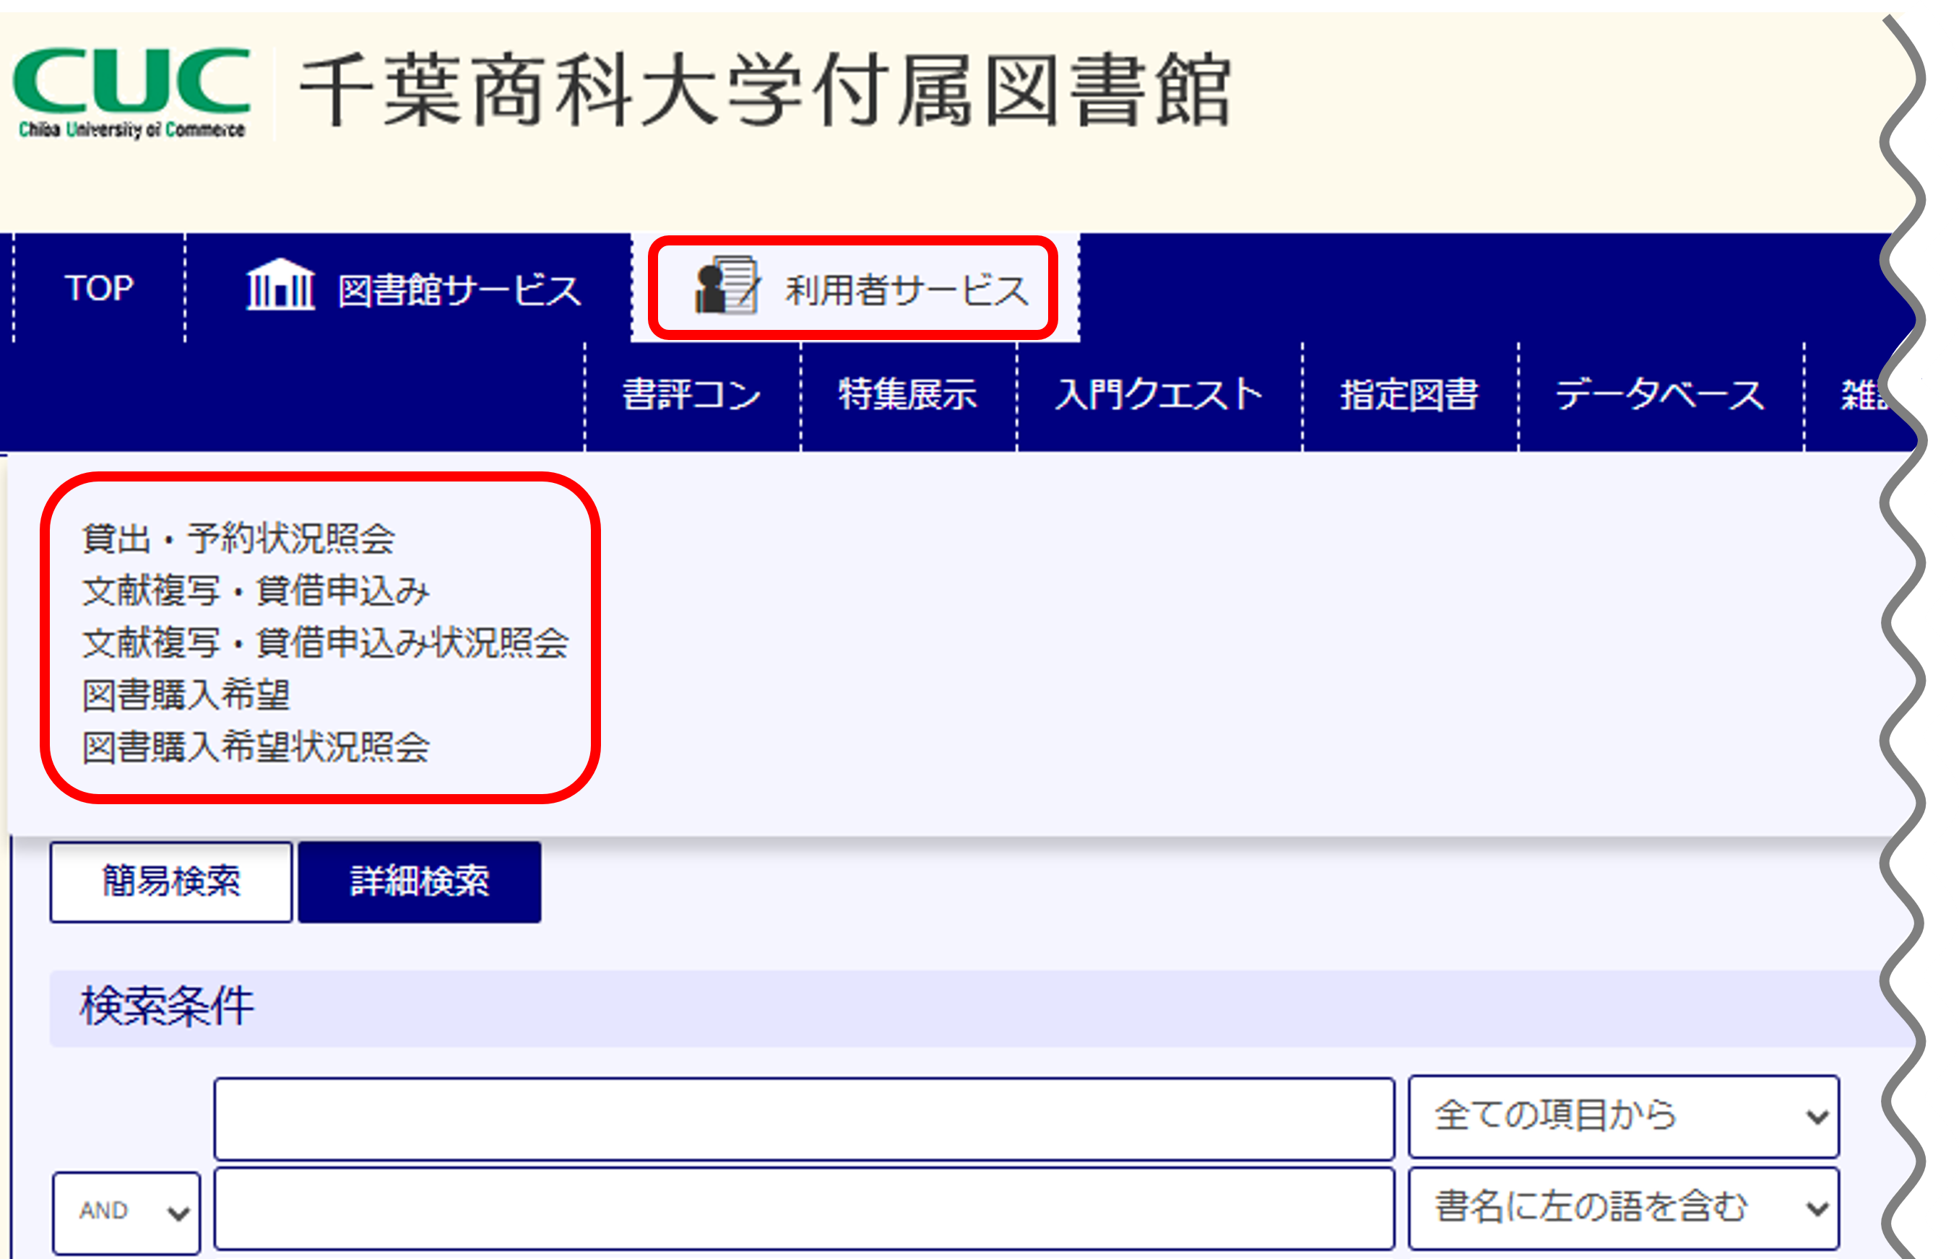Open 文献複写・貸借申込み状況照会 link
This screenshot has height=1259, width=1959.
(x=325, y=643)
